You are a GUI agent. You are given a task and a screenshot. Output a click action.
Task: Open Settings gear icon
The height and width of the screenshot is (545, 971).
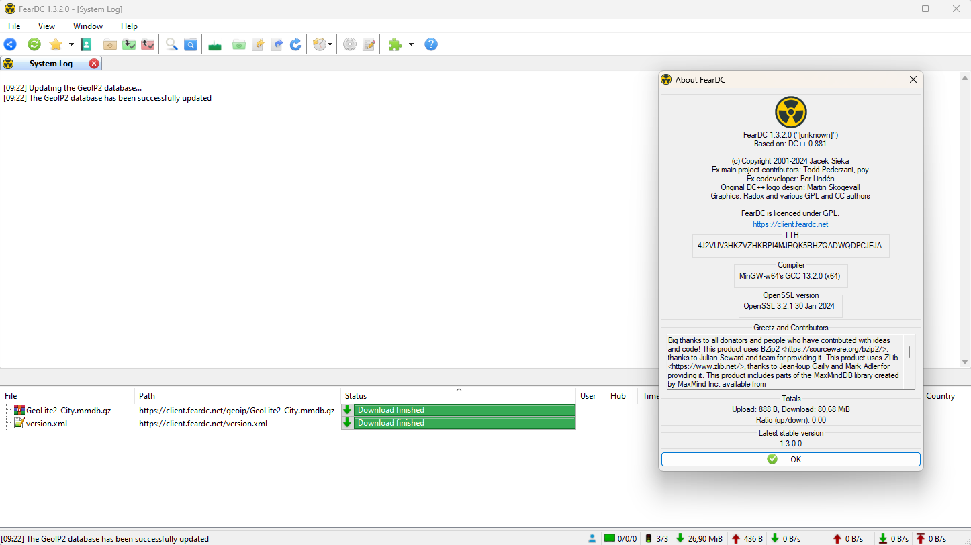349,44
